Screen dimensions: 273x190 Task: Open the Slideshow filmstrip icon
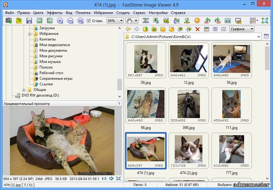146,21
